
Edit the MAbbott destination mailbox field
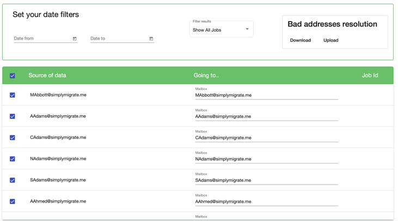[x=266, y=95]
